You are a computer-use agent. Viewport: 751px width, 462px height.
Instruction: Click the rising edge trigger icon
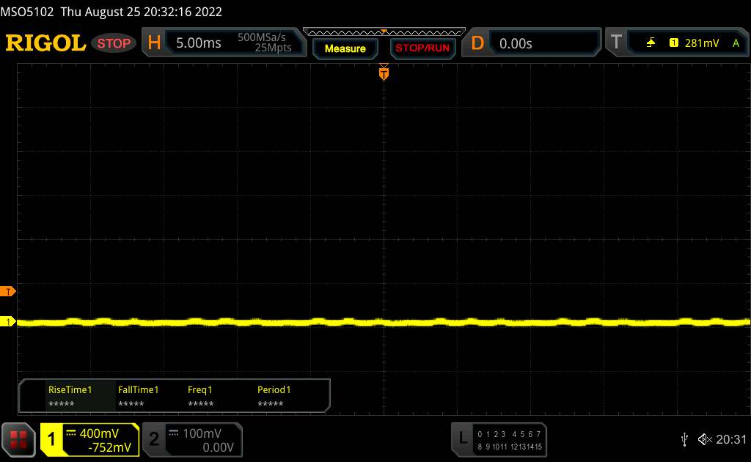tap(651, 43)
